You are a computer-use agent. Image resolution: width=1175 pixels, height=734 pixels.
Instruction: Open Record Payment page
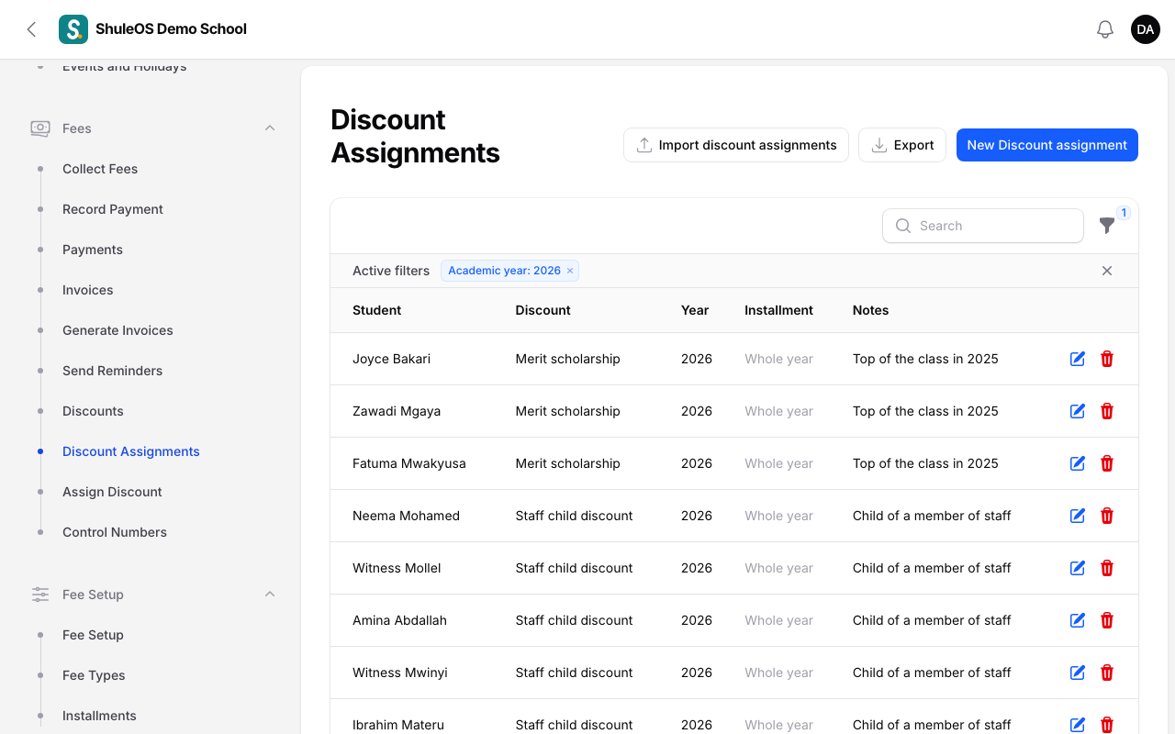113,209
